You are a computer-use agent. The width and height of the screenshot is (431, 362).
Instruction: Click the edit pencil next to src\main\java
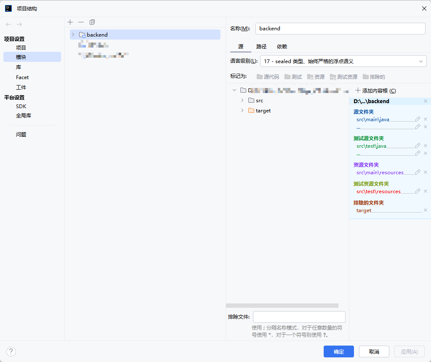click(417, 119)
